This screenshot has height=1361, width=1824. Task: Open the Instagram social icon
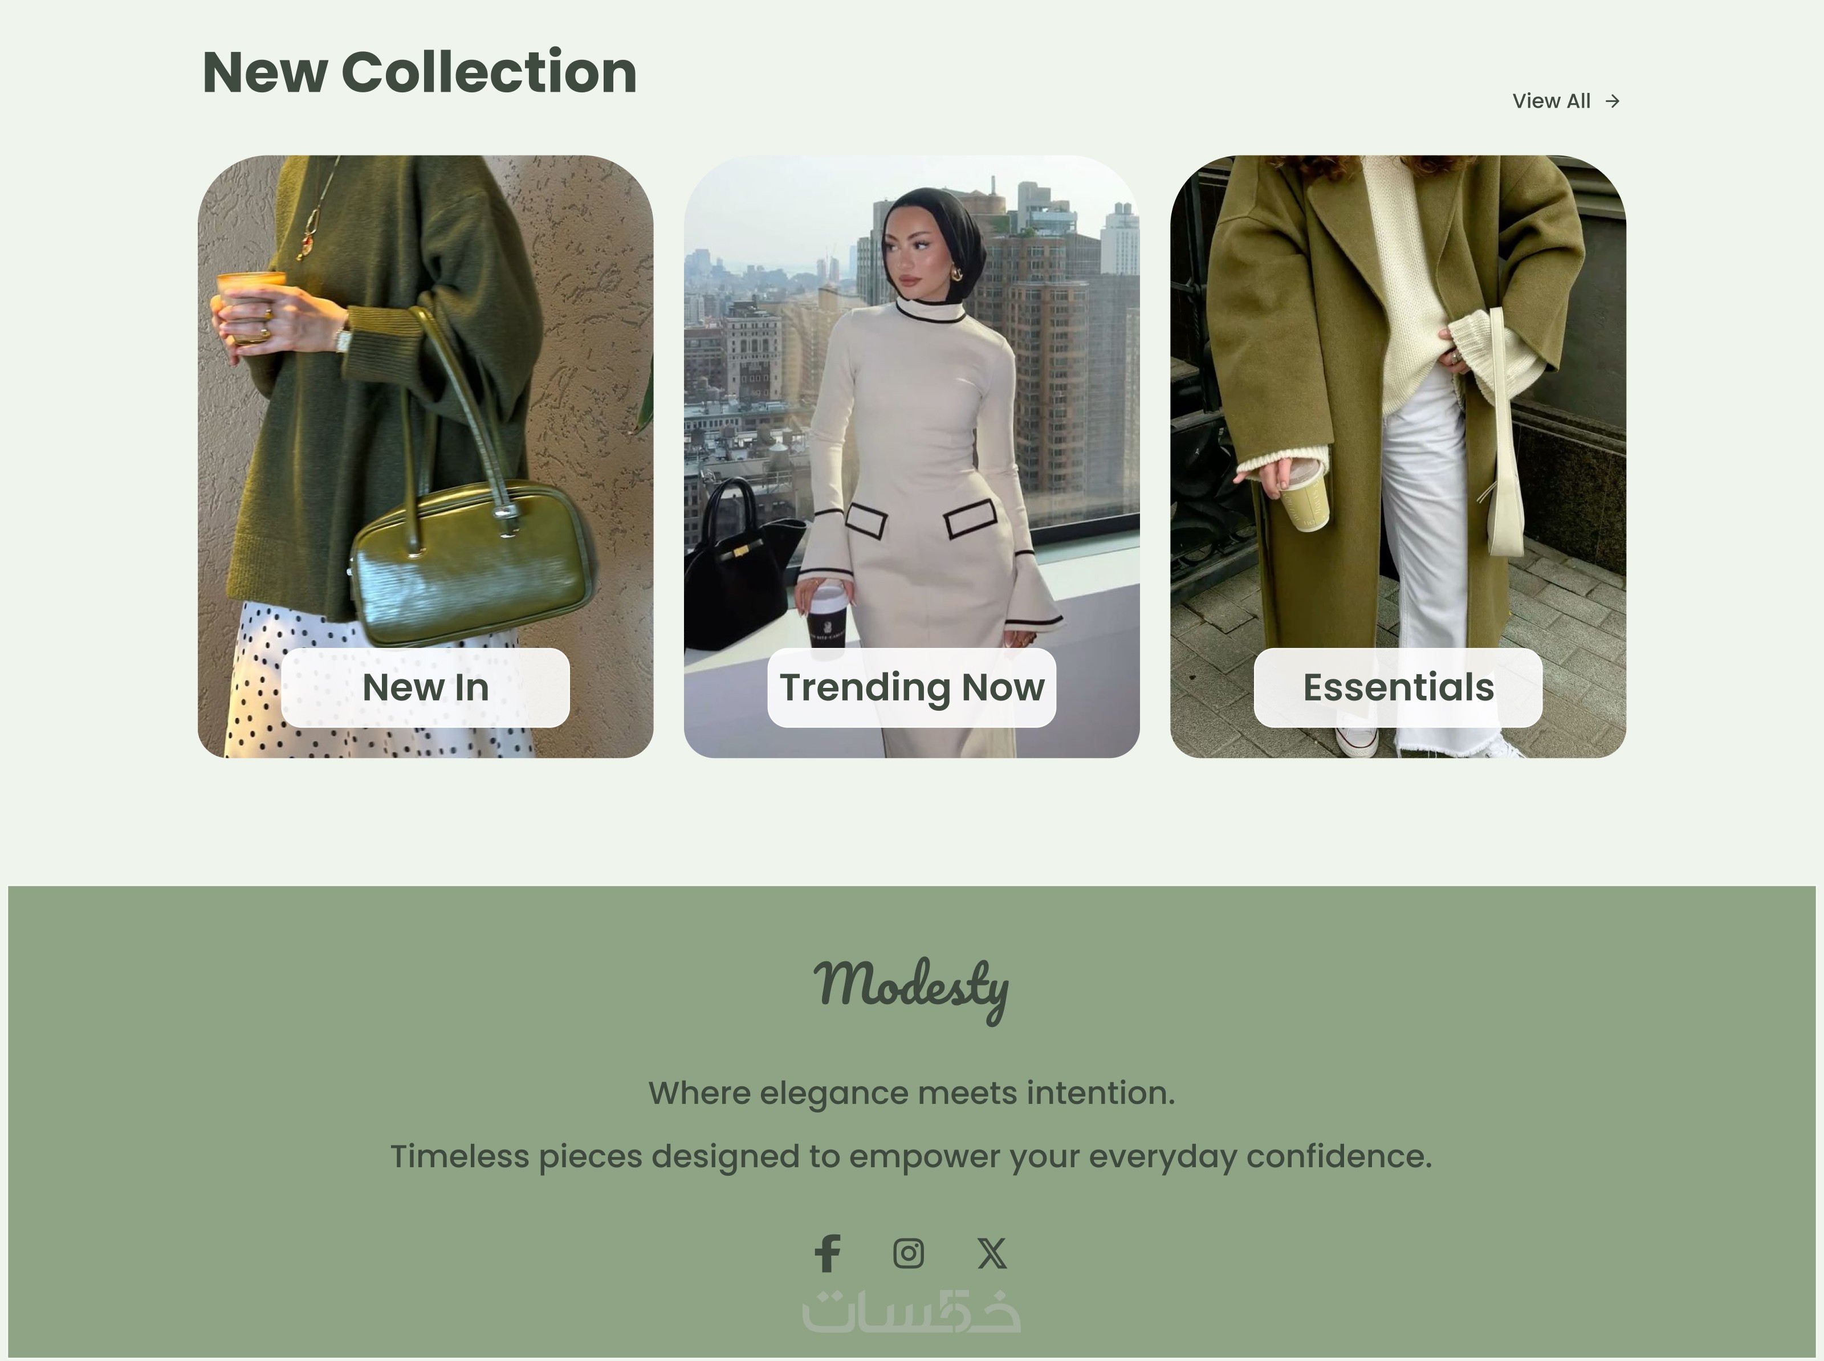coord(909,1253)
